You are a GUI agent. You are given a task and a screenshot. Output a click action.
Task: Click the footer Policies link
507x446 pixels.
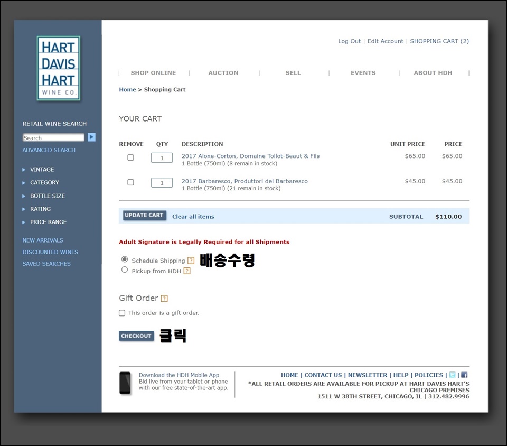429,375
